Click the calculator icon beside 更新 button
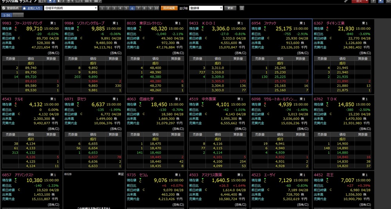Screen dimensions: 391x209 [241, 8]
